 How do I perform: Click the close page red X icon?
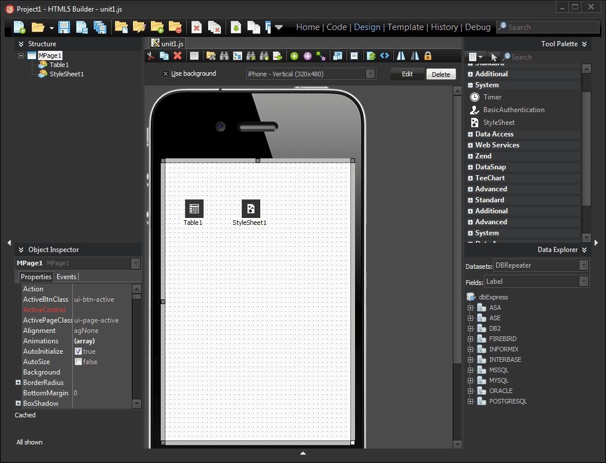[197, 27]
